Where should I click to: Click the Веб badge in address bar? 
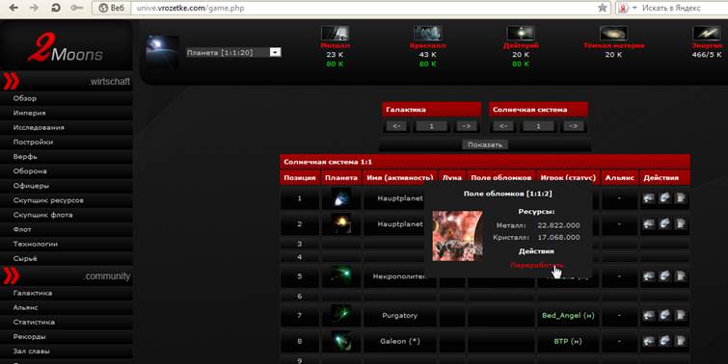112,8
